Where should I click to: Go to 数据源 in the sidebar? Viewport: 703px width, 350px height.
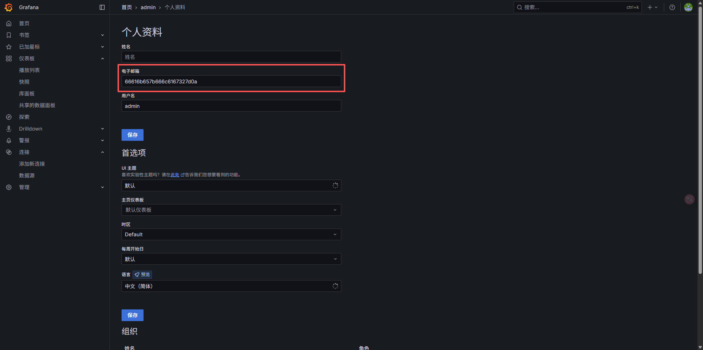pos(27,176)
